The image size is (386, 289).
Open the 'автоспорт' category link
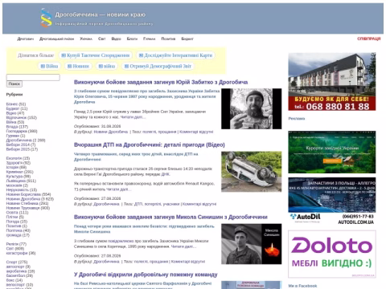pyautogui.click(x=15, y=267)
